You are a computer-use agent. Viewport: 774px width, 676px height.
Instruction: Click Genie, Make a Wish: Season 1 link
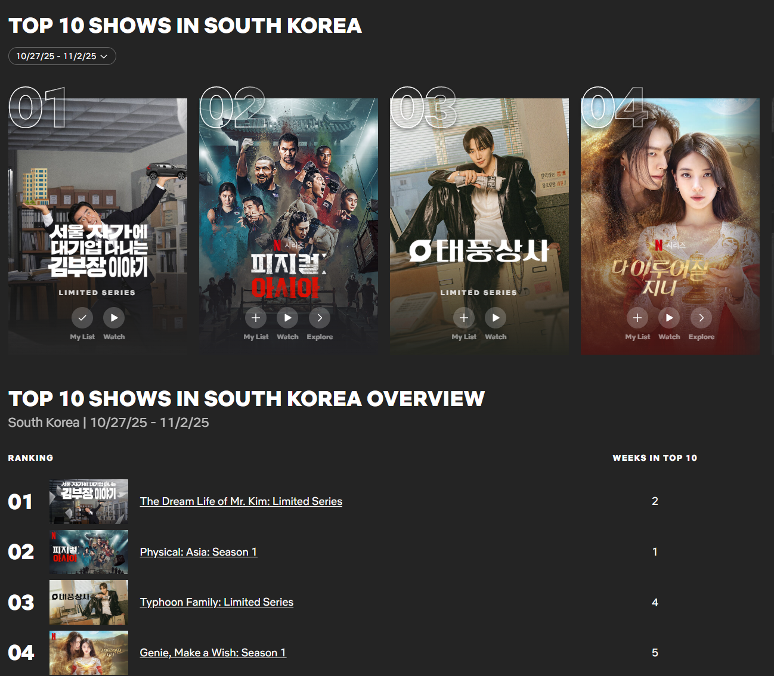pyautogui.click(x=213, y=653)
